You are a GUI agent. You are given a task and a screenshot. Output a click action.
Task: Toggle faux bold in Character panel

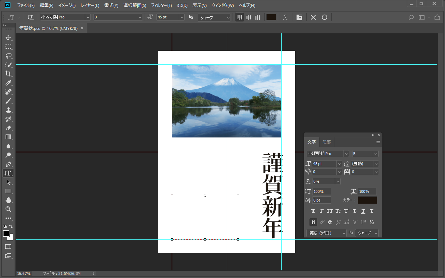313,211
